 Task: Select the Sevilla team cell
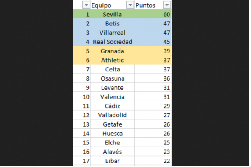112,15
